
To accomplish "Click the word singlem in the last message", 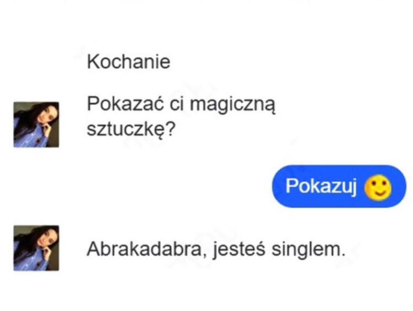I will pos(306,250).
